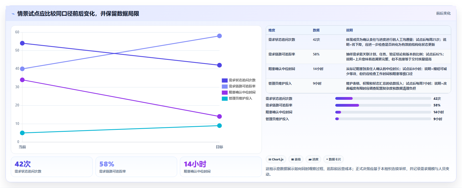
Task: Click the description starting 体现成员为确认责任
Action: [396, 42]
